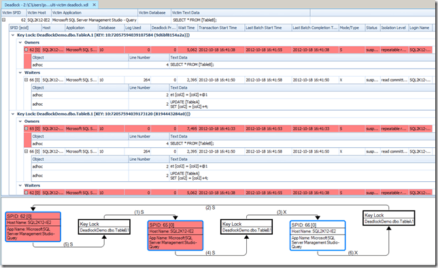The height and width of the screenshot is (268, 438).
Task: Collapse Owners under the TableA.1 key lock
Action: pos(20,43)
